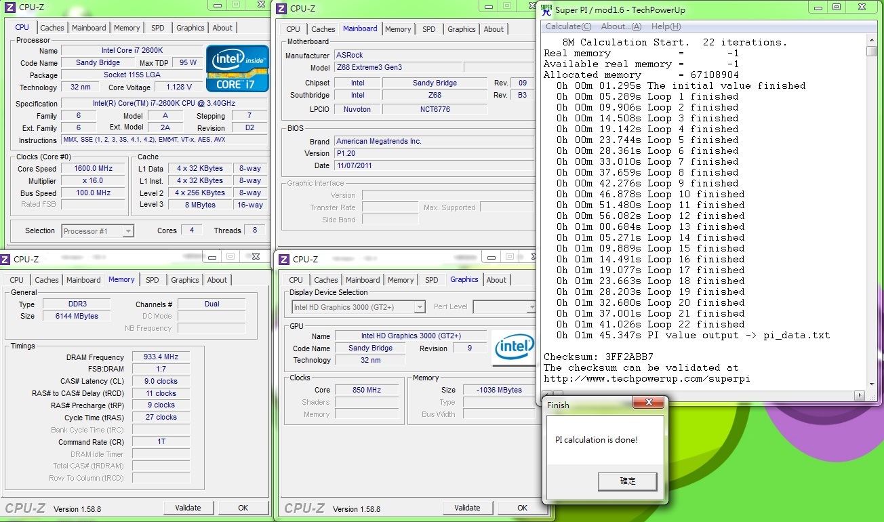The width and height of the screenshot is (884, 522).
Task: Click the BIOS date '11/07/2011'
Action: 435,166
